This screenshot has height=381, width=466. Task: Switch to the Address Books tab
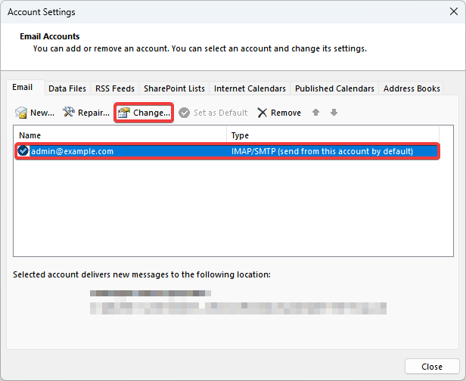point(412,88)
